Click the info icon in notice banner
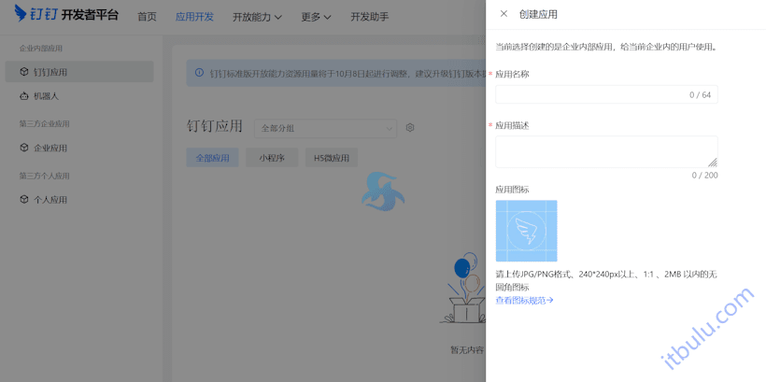 pos(199,73)
